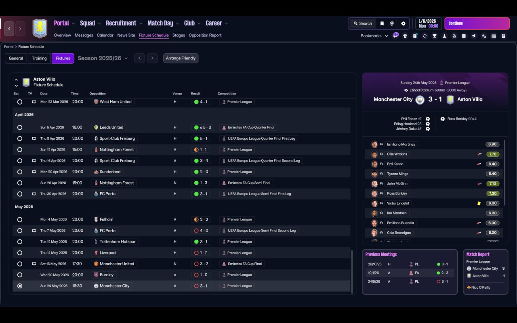Open the 9+ notifications speech bubble

[396, 35]
